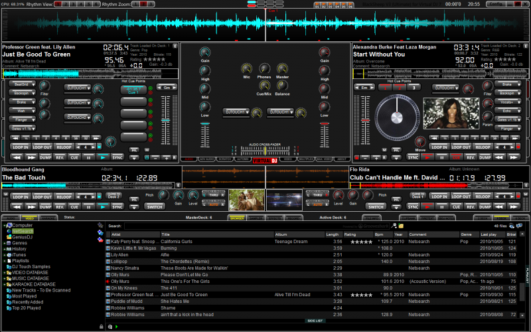Screen dimensions: 531x332
Task: Play deck 2 with the red Play button
Action: [x=427, y=157]
